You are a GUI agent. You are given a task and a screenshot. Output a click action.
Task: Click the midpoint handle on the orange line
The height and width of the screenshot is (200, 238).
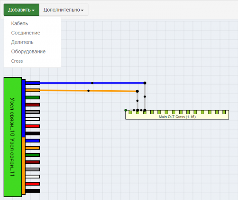(88, 91)
